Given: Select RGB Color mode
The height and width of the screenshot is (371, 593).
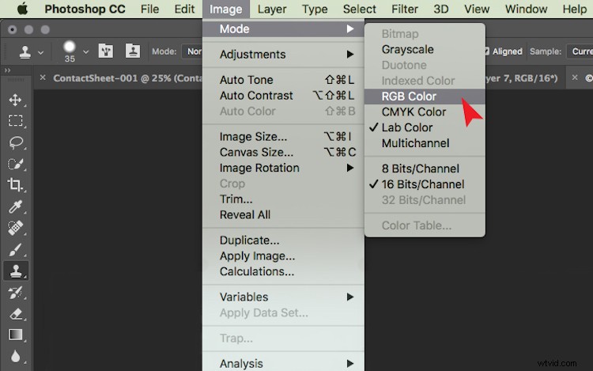Looking at the screenshot, I should [425, 97].
